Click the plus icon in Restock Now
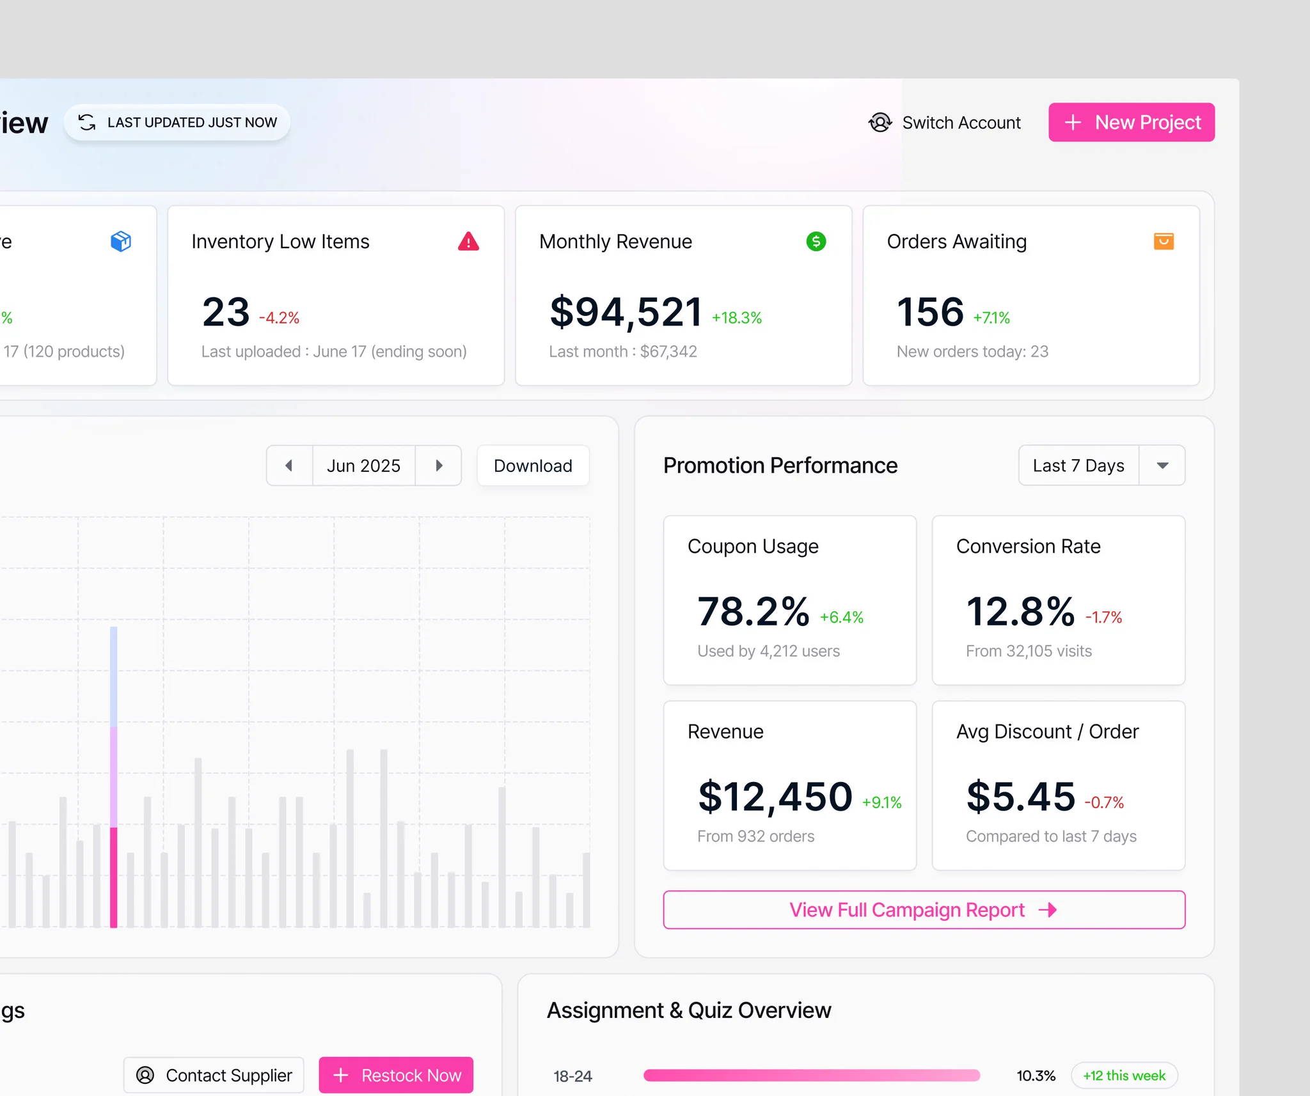The image size is (1310, 1096). pos(342,1075)
